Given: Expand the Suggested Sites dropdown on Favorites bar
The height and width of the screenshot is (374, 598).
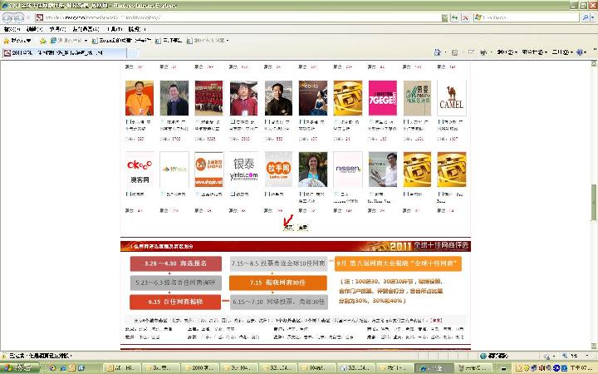Looking at the screenshot, I should tap(86, 41).
